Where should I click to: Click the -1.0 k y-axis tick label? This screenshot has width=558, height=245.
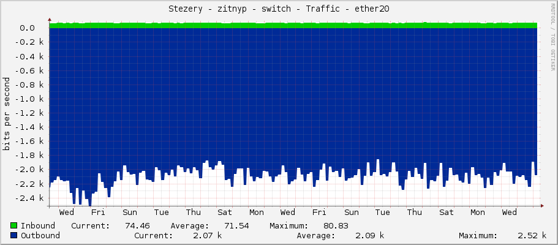(29, 99)
